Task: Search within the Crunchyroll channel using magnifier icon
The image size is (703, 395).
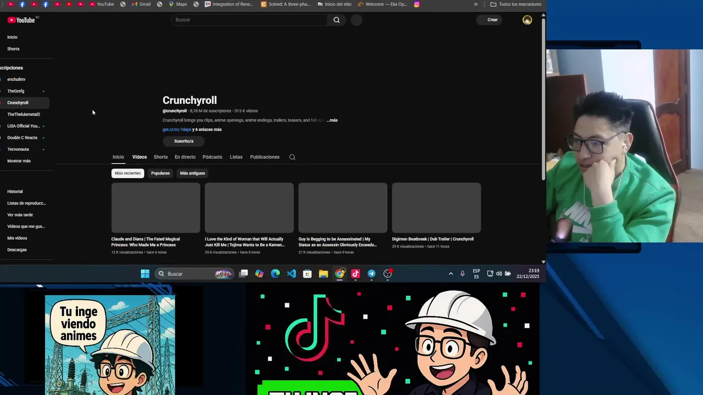Action: click(292, 157)
